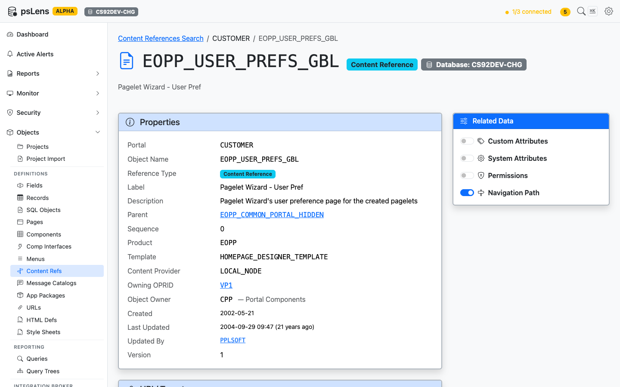The height and width of the screenshot is (387, 620).
Task: Open Query Trees entry
Action: (57, 371)
